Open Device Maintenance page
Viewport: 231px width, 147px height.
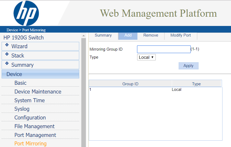pos(38,92)
